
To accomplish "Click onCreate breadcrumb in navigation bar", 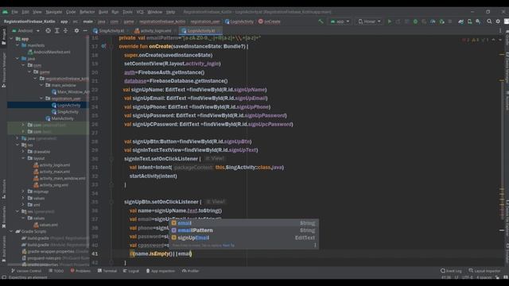I will (269, 21).
